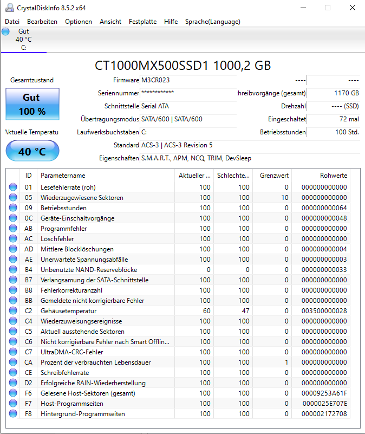Viewport: 365px width, 434px height.
Task: Click status orb for Programmfehler
Action: pos(13,228)
